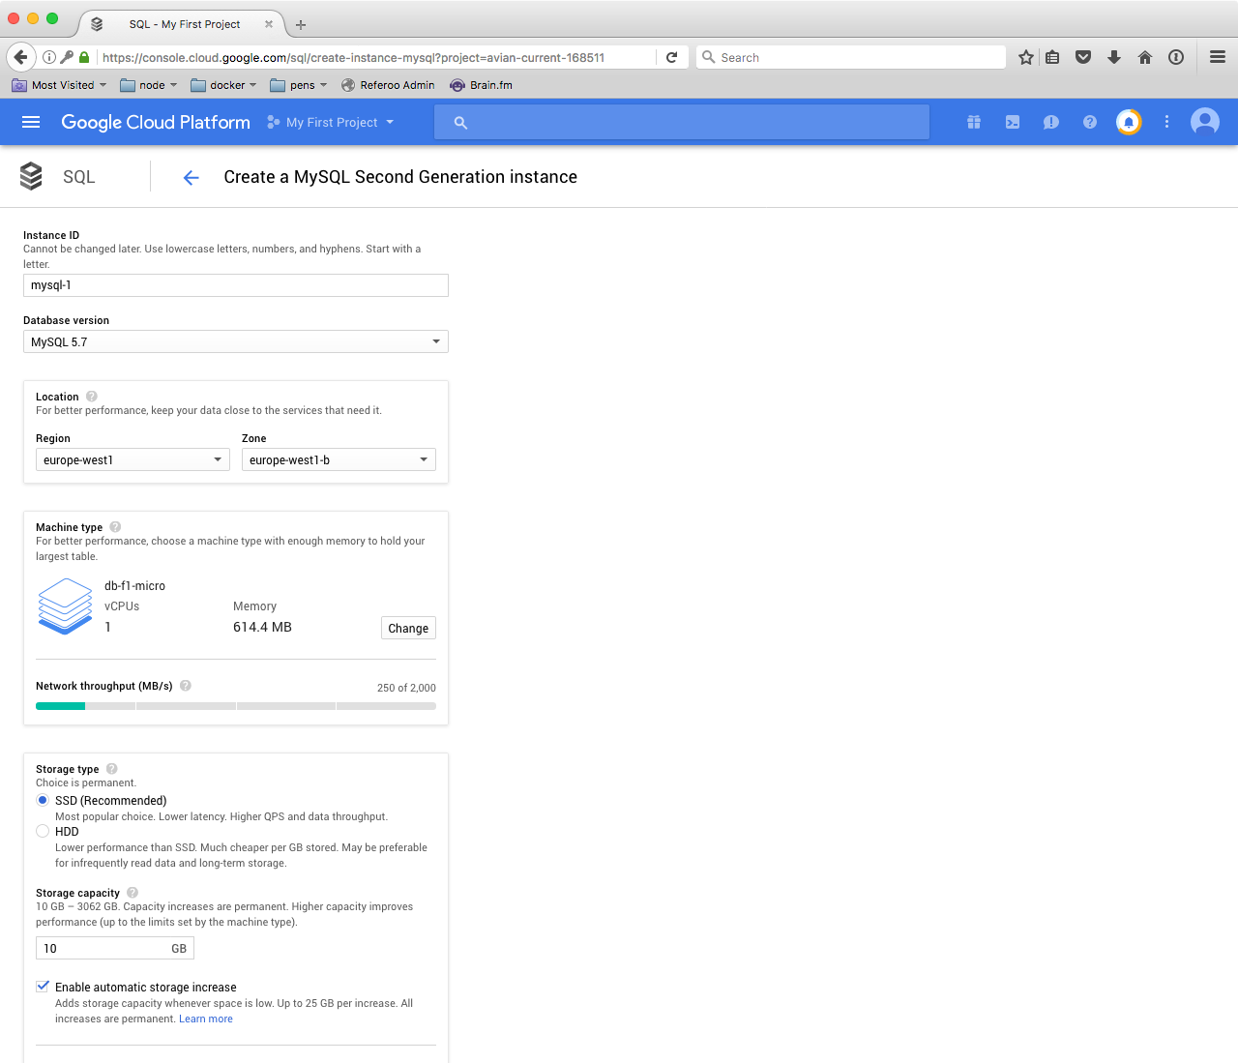Viewport: 1238px width, 1063px height.
Task: Close the SQL browser tab
Action: 269,24
